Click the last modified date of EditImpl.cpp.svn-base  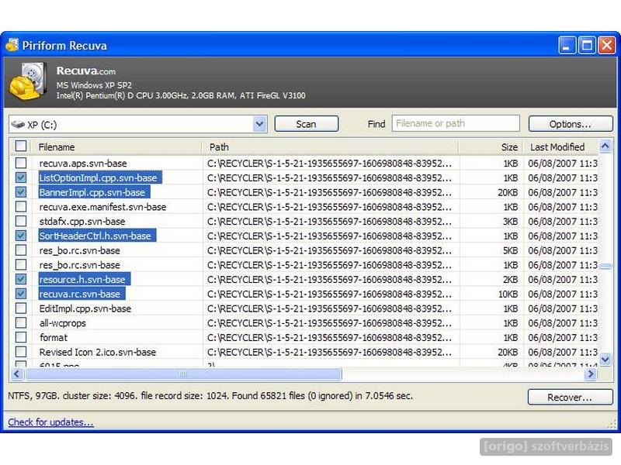[x=562, y=308]
